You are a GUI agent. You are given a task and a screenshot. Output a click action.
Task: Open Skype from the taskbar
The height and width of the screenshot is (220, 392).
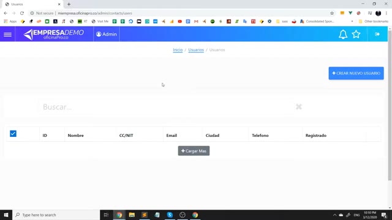pos(170,215)
